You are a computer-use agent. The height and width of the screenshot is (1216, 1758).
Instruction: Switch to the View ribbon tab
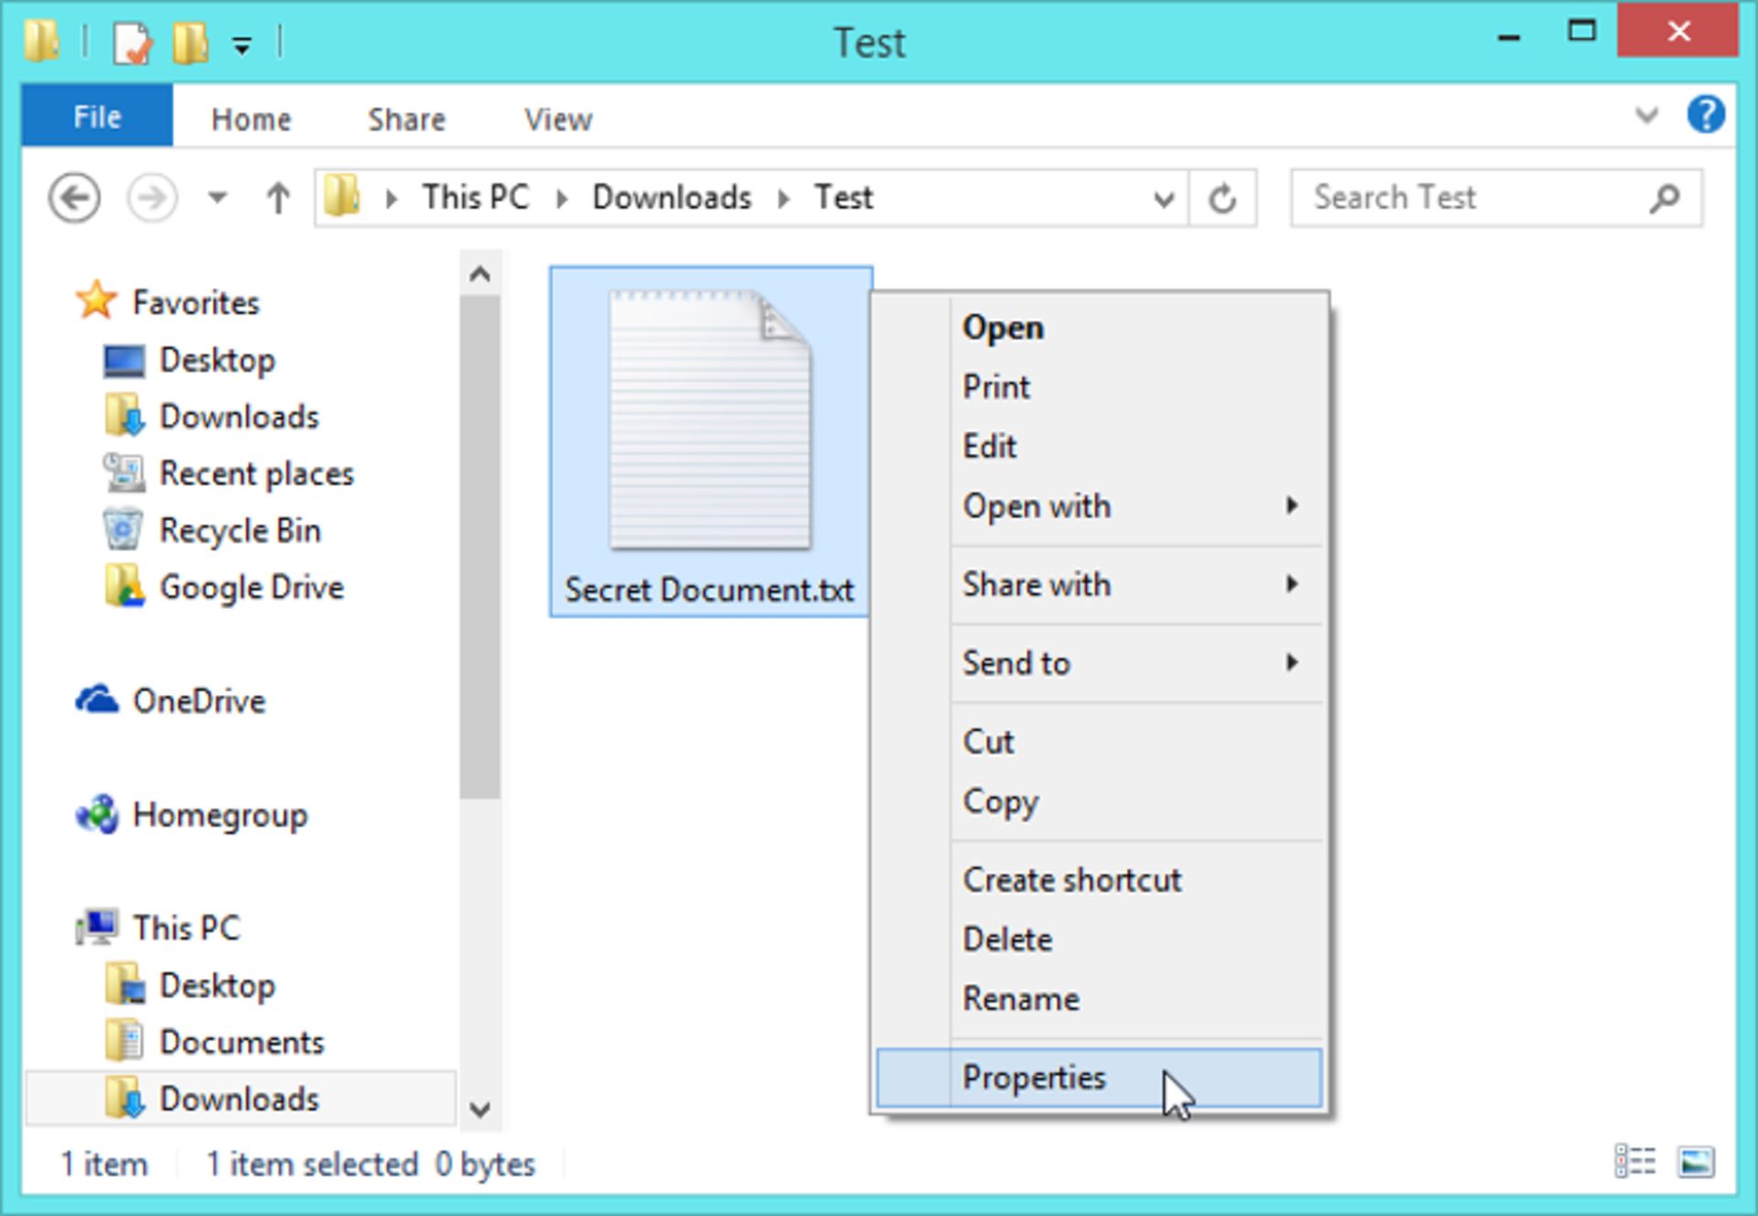pyautogui.click(x=557, y=117)
